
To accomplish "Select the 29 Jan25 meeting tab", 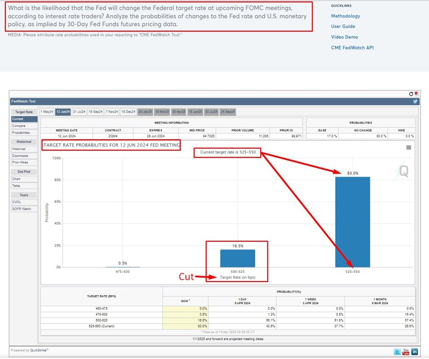I will click(x=145, y=112).
